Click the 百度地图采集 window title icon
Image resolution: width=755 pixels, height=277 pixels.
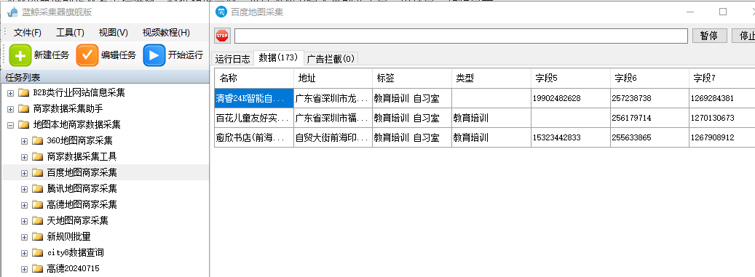221,12
